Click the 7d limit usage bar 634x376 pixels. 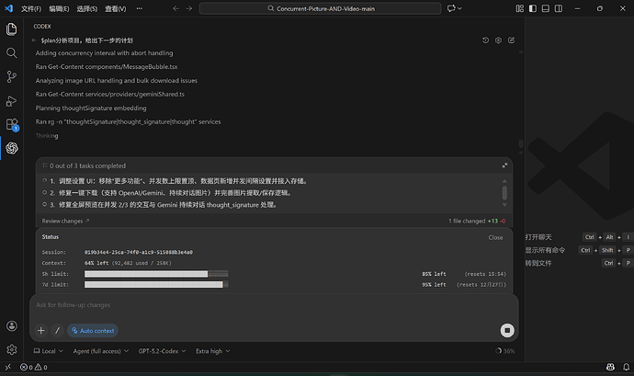[156, 285]
